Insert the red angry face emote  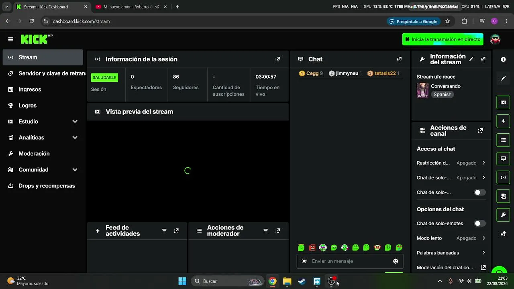[312, 248]
